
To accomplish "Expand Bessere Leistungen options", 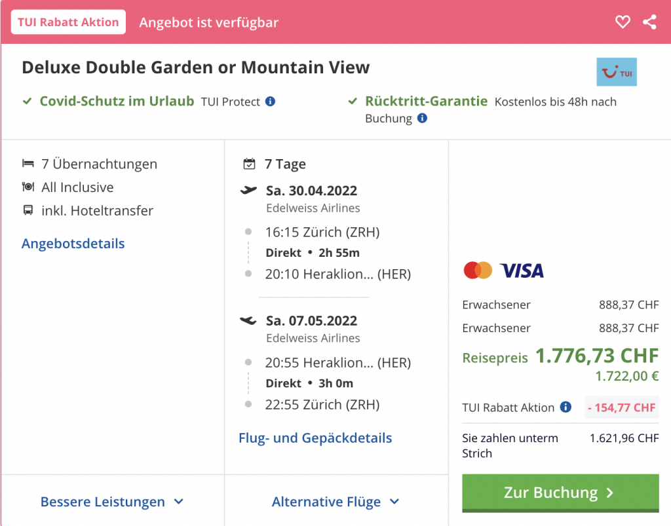I will coord(112,502).
